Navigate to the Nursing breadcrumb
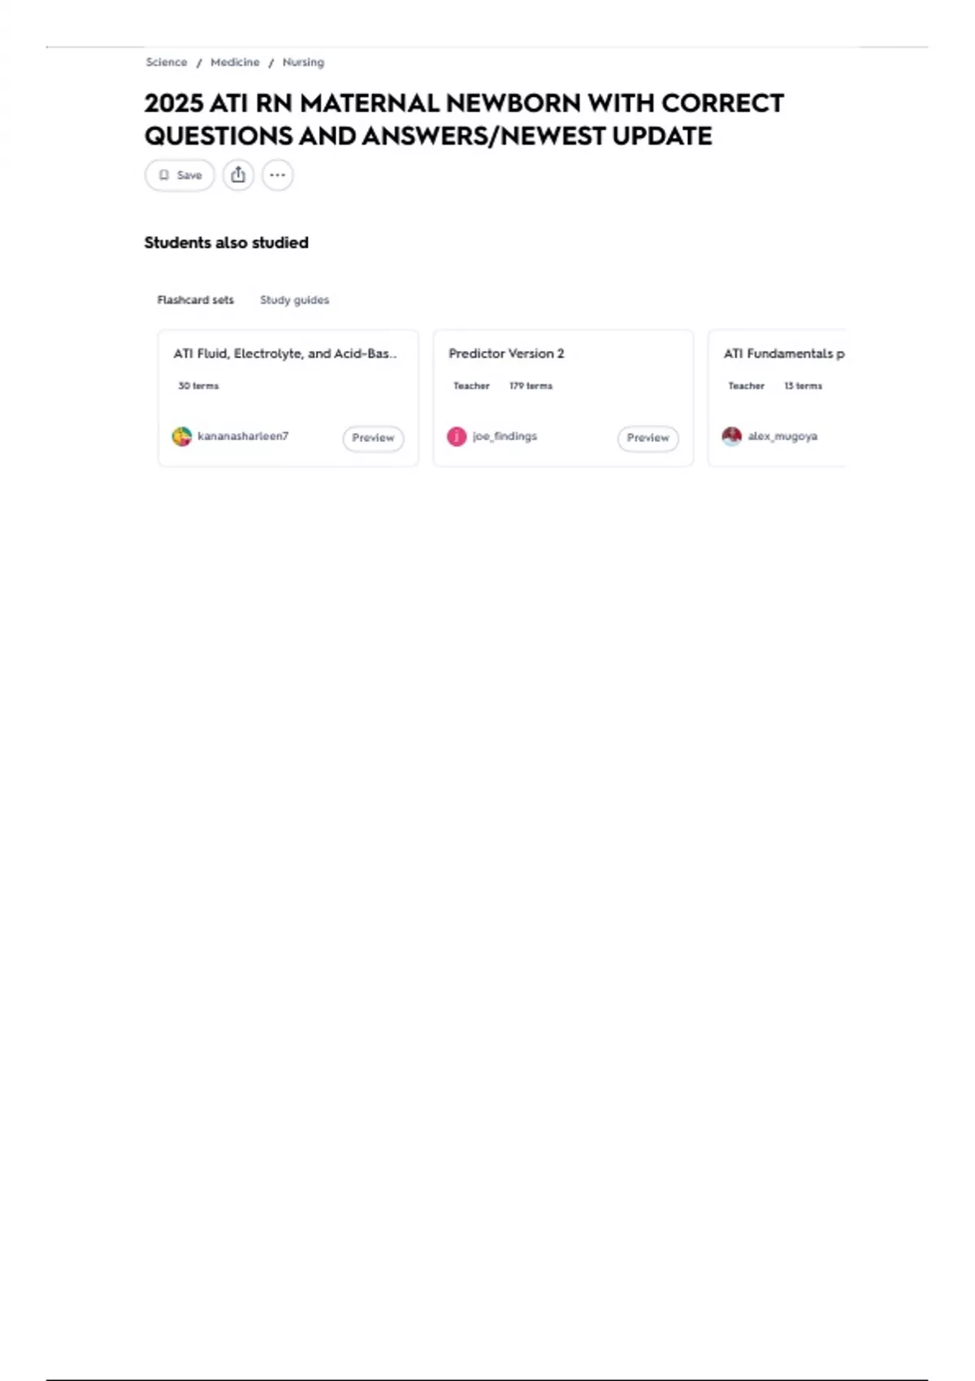This screenshot has height=1381, width=975. [303, 63]
